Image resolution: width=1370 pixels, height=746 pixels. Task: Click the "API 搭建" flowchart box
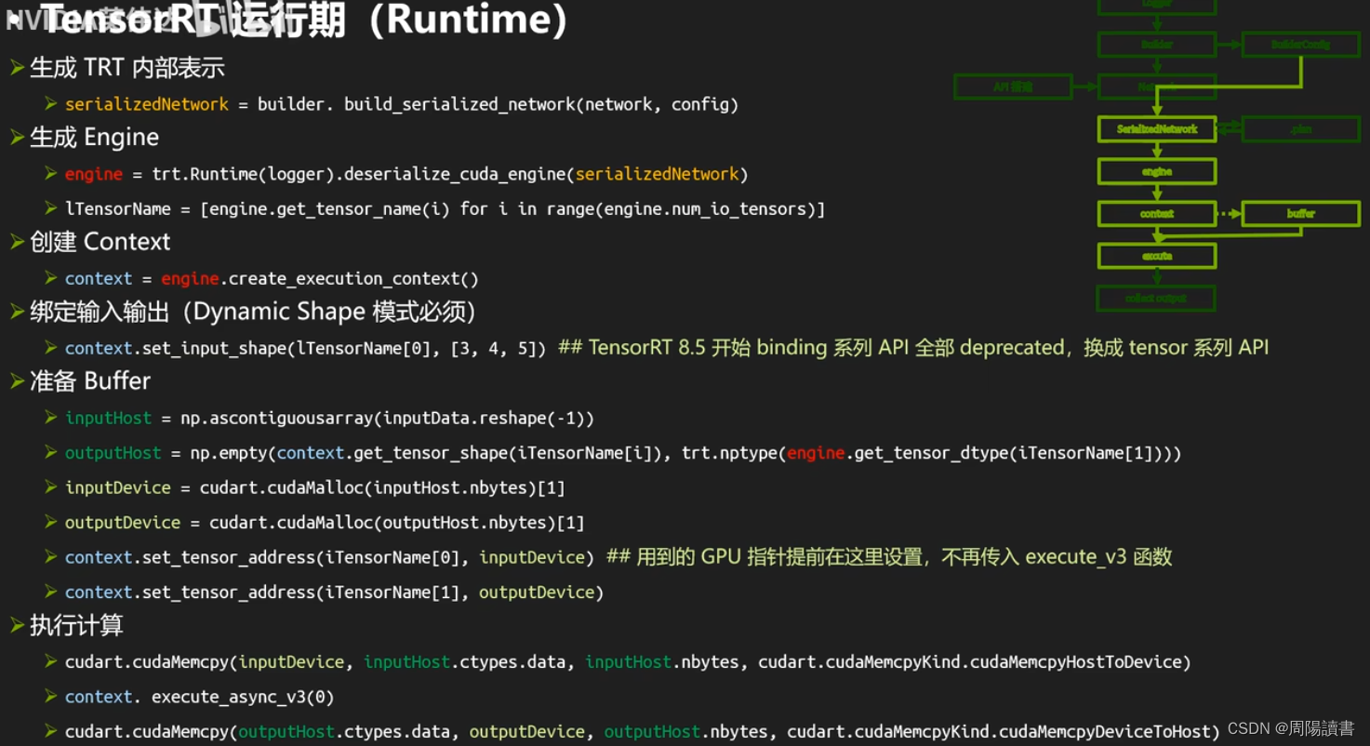click(1013, 87)
